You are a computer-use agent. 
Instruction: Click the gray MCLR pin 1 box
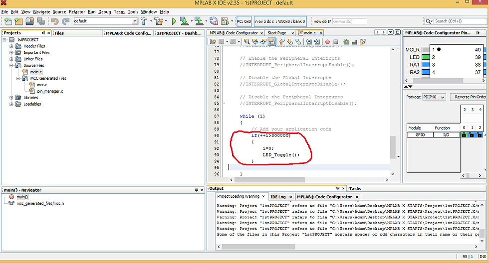(x=426, y=49)
